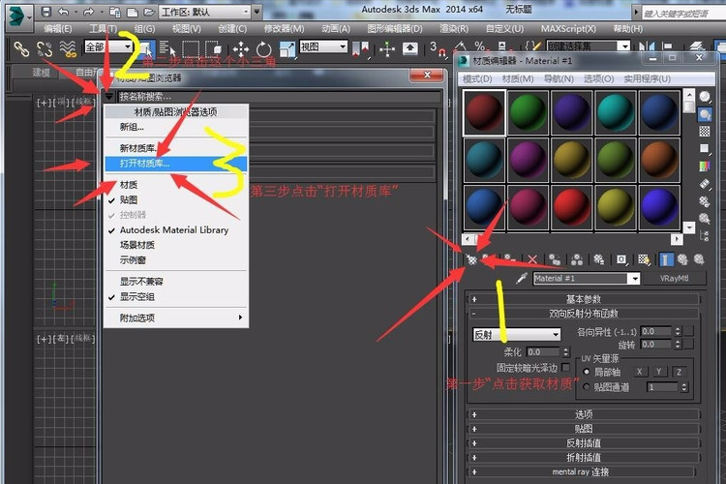Screen dimensions: 726x484
Task: Select the 局部轴 radio button
Action: (x=587, y=372)
